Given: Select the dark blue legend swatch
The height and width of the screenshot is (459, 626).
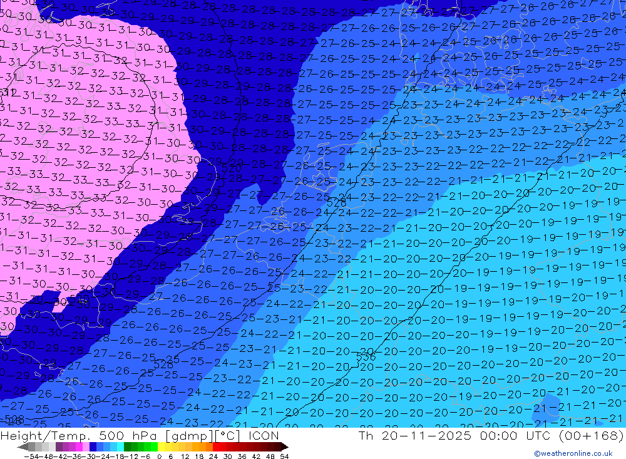Looking at the screenshot, I should click(93, 446).
